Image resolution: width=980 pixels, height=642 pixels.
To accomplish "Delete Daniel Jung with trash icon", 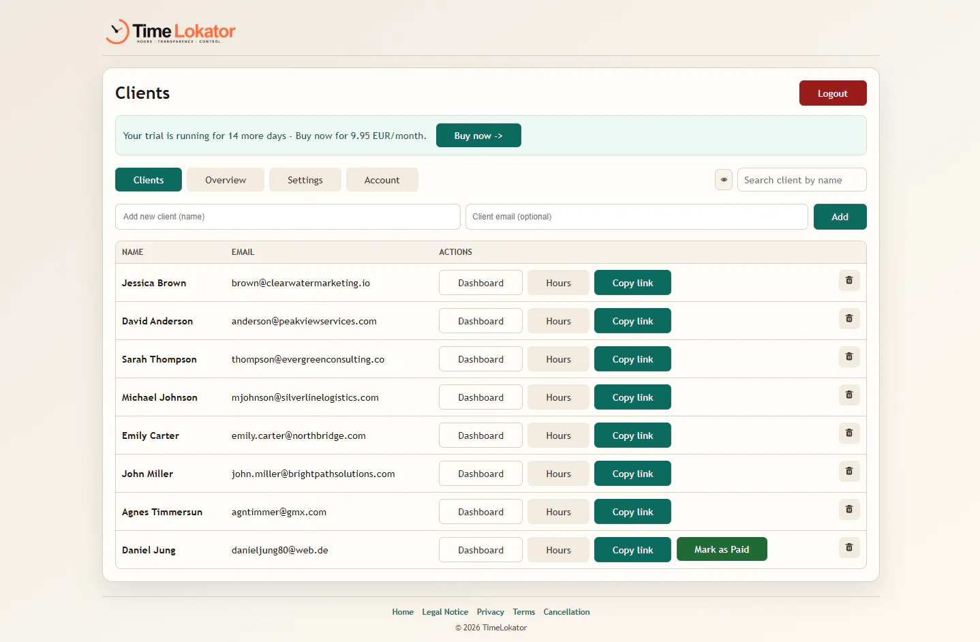I will (849, 547).
